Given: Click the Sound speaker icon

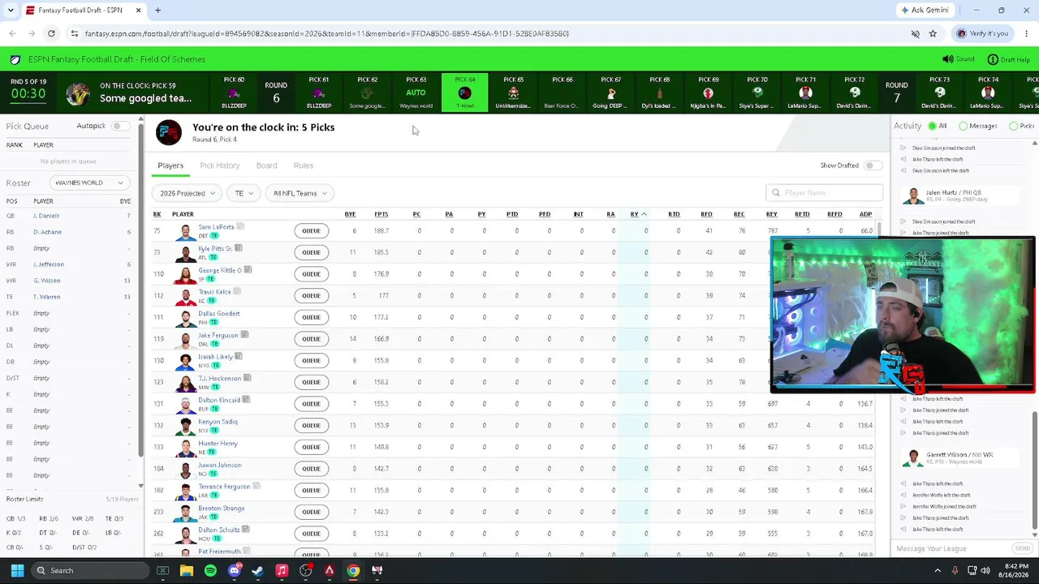Looking at the screenshot, I should (947, 59).
